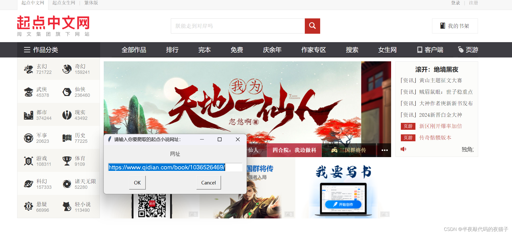Click the bookshelf icon in 我的书架
Image resolution: width=512 pixels, height=234 pixels.
pos(443,26)
